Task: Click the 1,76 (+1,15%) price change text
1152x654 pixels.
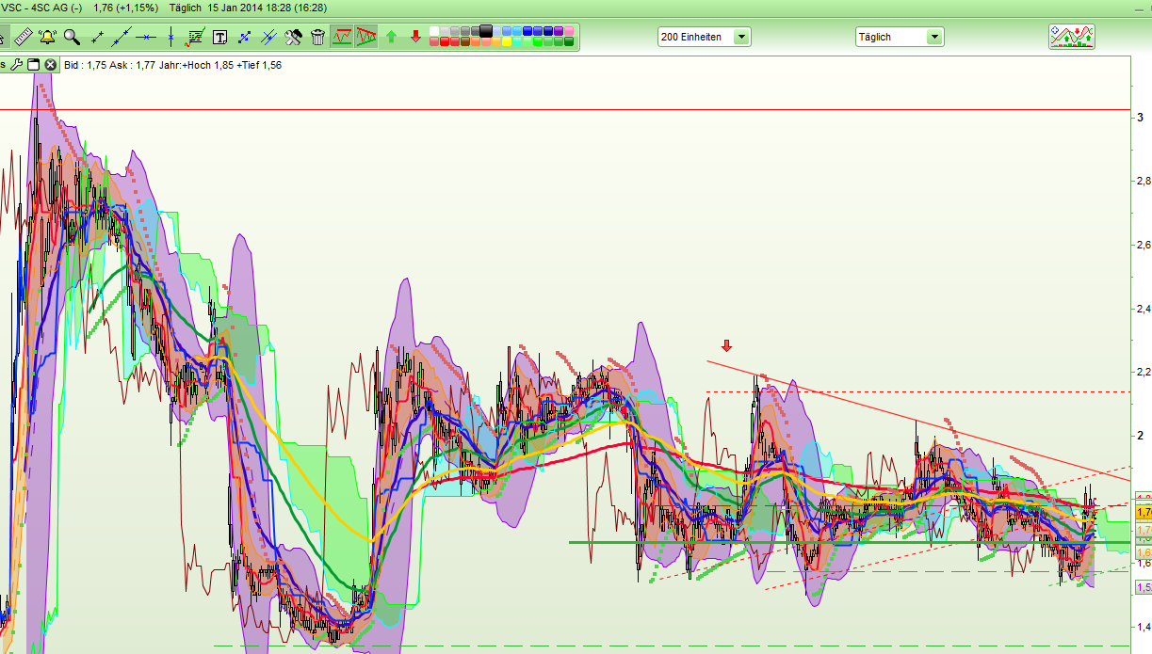Action: [x=125, y=8]
